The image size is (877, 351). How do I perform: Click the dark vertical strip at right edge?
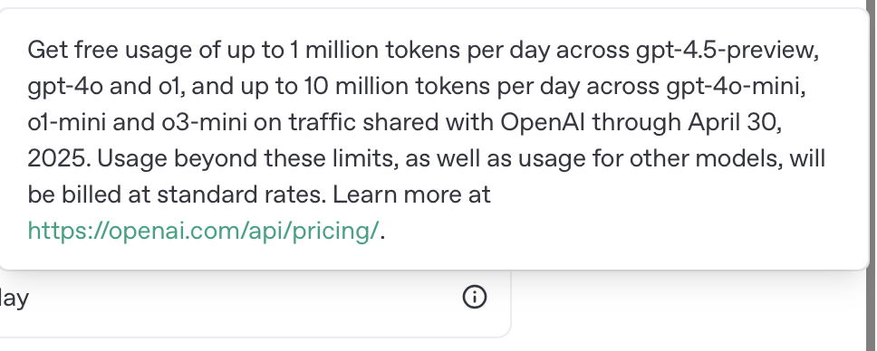pyautogui.click(x=872, y=175)
